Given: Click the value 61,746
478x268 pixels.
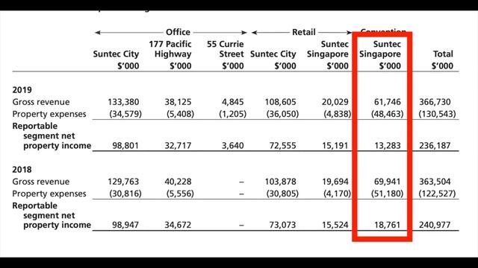Looking at the screenshot, I should [x=388, y=102].
